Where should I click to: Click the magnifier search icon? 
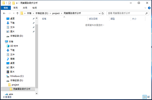[x=146, y=13]
